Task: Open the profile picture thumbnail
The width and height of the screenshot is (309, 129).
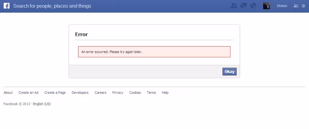Action: click(266, 6)
